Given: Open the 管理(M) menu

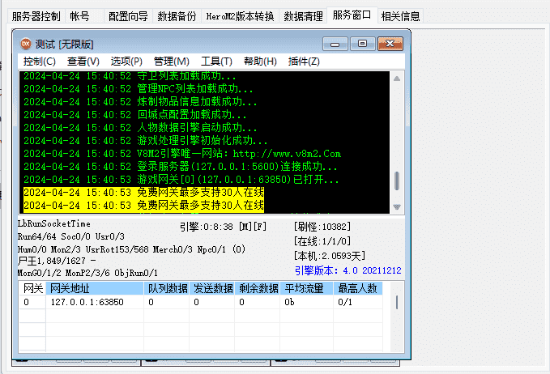Looking at the screenshot, I should coord(171,62).
